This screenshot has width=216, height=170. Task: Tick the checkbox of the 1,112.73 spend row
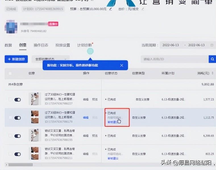coord(10,117)
